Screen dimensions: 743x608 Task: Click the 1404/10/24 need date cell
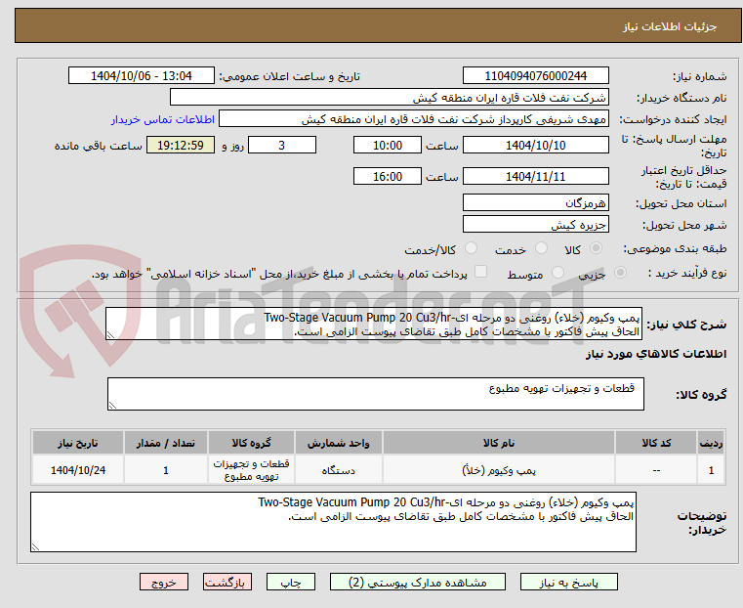78,470
